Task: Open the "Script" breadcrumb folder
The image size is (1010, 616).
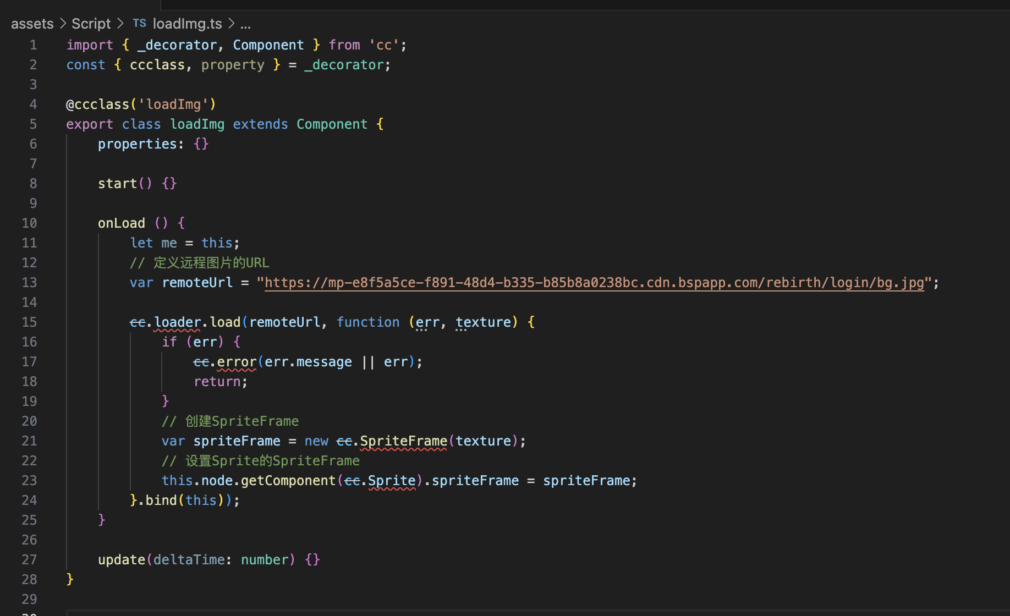Action: (91, 24)
